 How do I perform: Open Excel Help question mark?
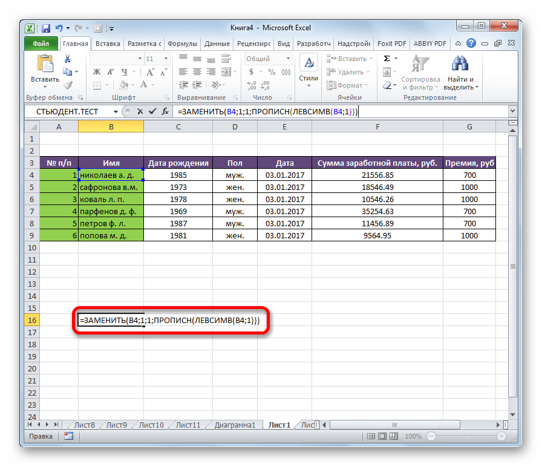click(471, 43)
